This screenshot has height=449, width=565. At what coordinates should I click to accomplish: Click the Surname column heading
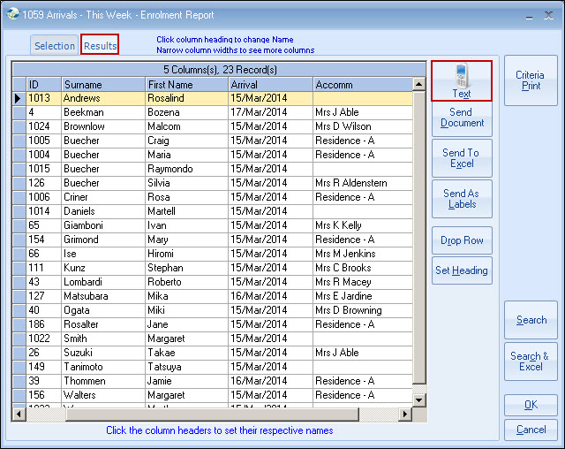pyautogui.click(x=103, y=84)
